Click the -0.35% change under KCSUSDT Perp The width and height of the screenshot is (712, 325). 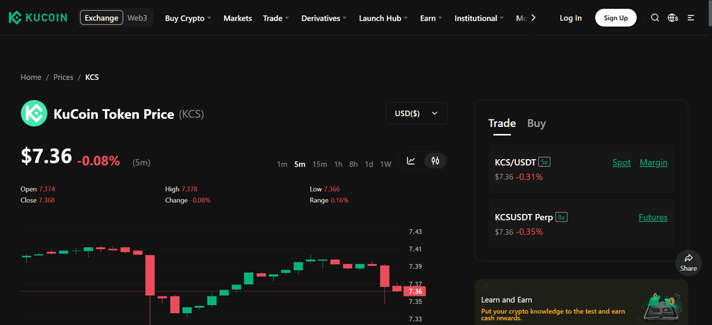coord(529,232)
